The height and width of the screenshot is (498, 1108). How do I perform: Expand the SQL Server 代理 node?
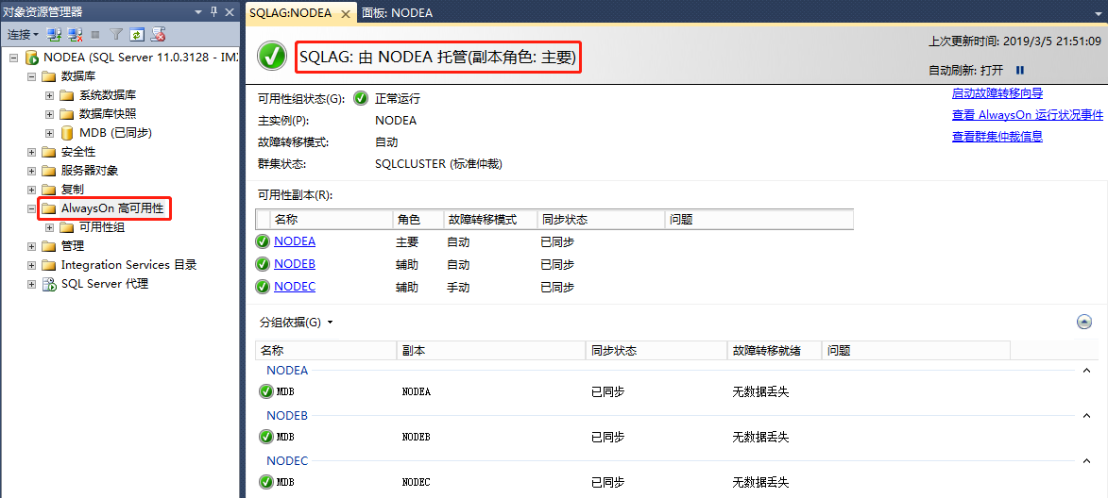(x=32, y=284)
